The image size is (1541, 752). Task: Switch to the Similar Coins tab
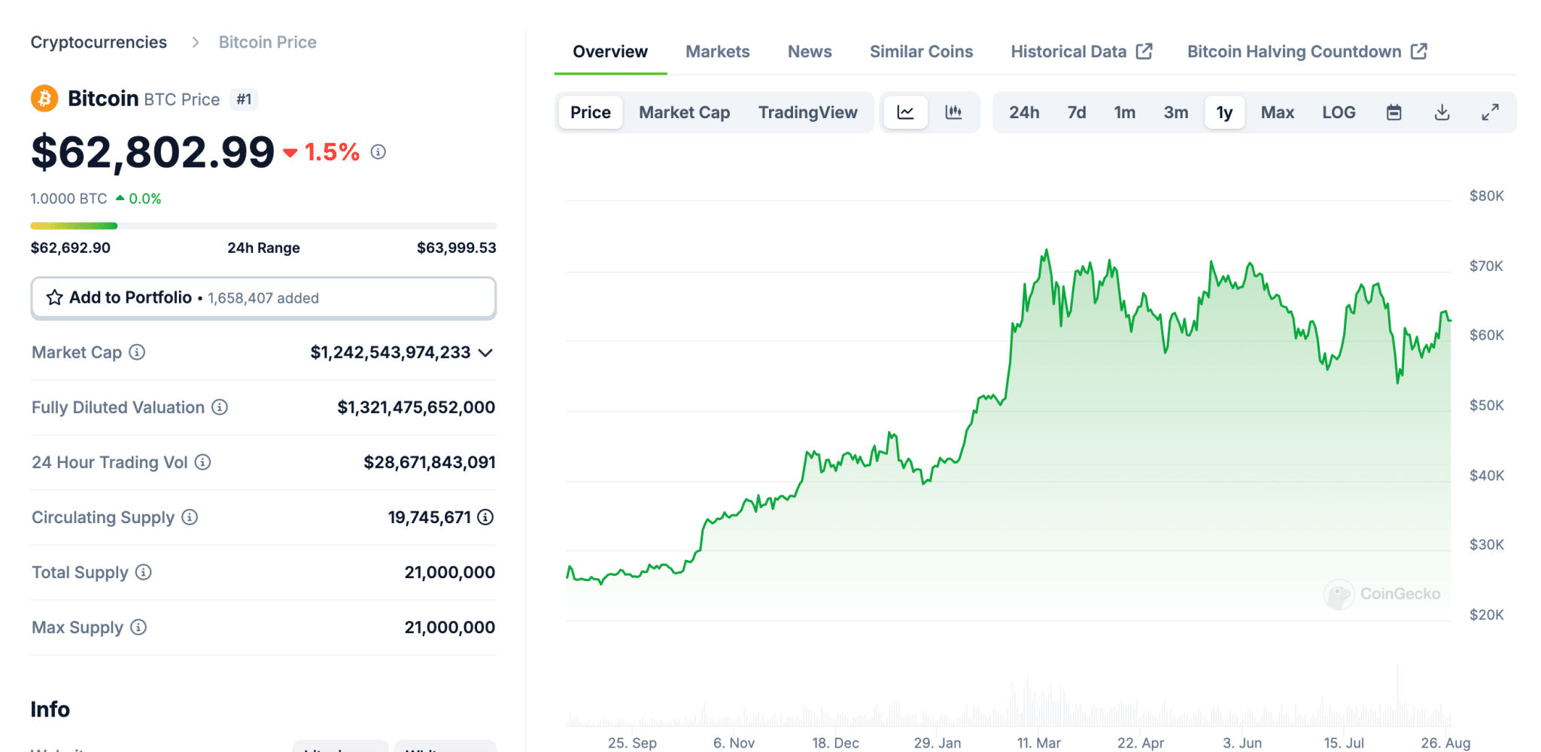click(x=921, y=52)
